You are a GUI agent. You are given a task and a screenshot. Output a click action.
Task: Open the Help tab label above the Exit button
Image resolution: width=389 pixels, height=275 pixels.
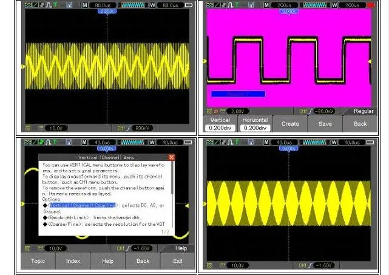181,248
